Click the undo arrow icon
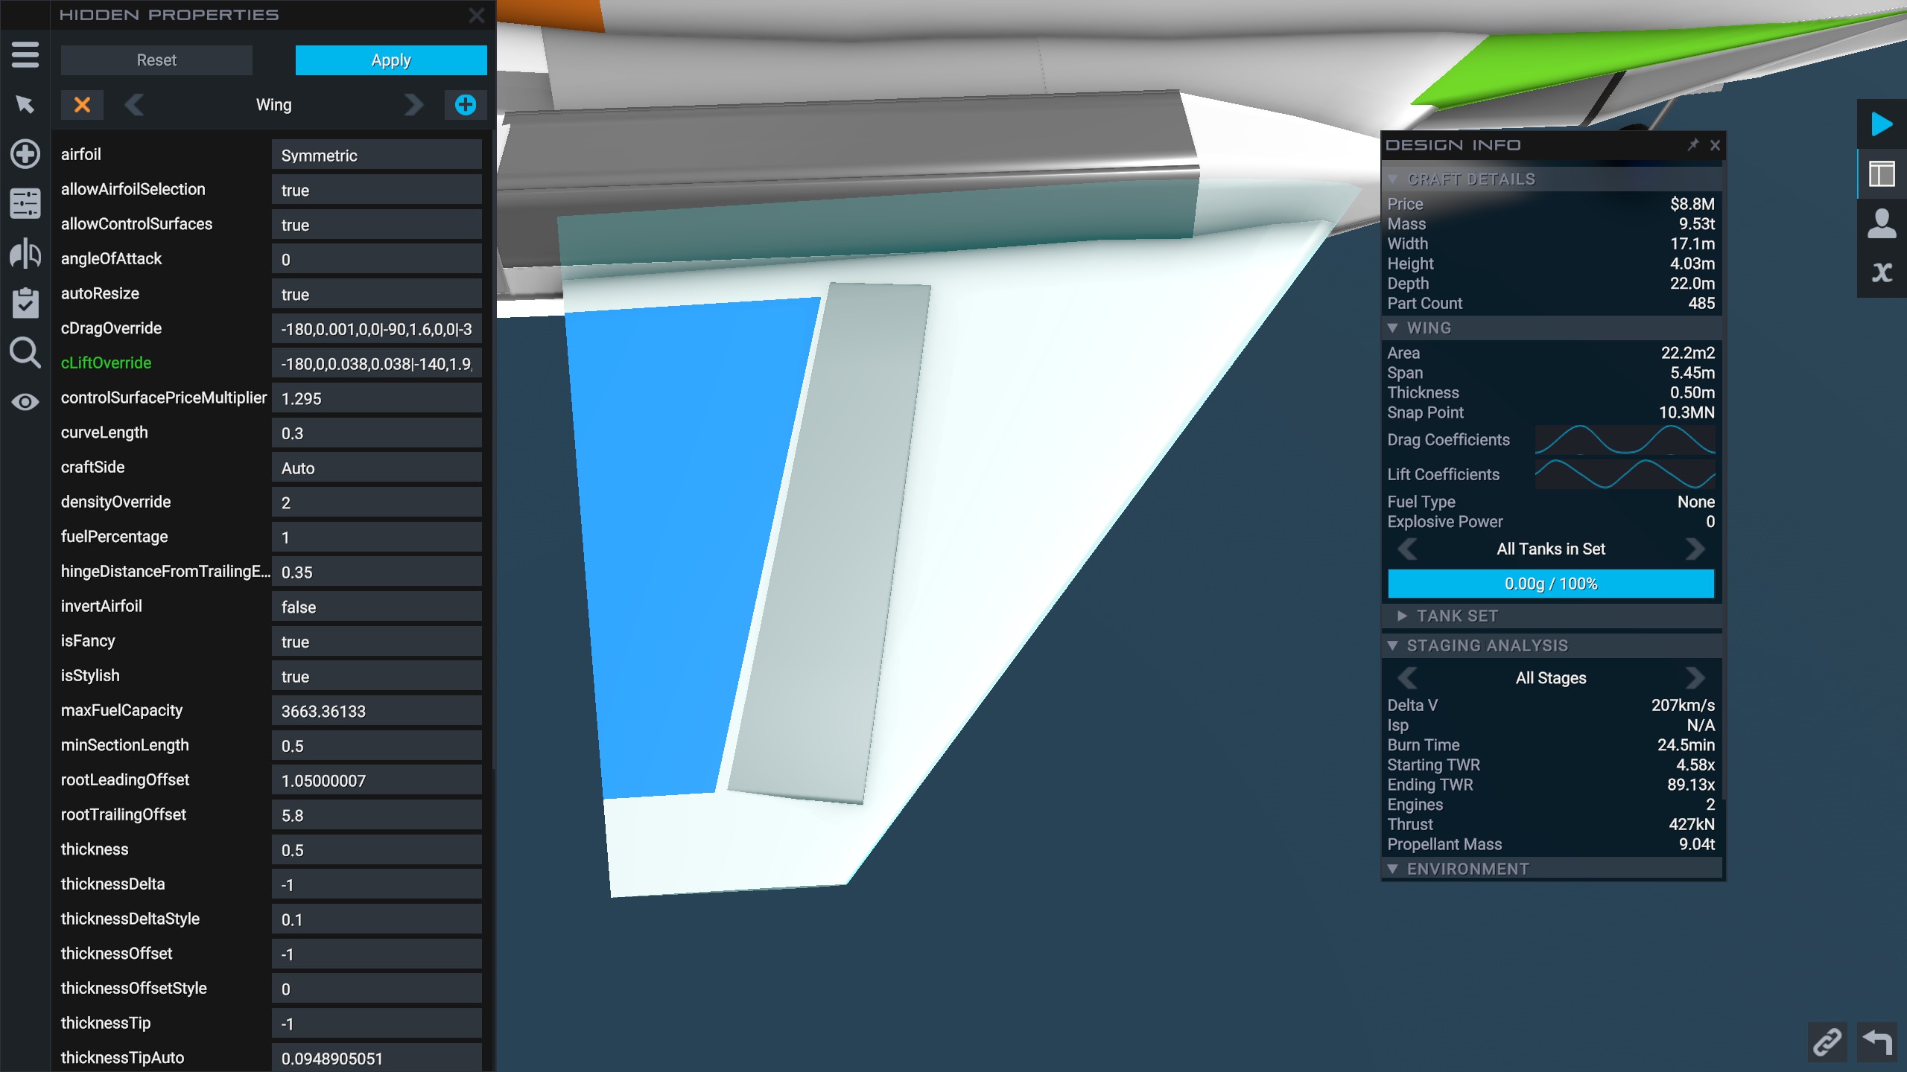The width and height of the screenshot is (1907, 1072). (1877, 1041)
